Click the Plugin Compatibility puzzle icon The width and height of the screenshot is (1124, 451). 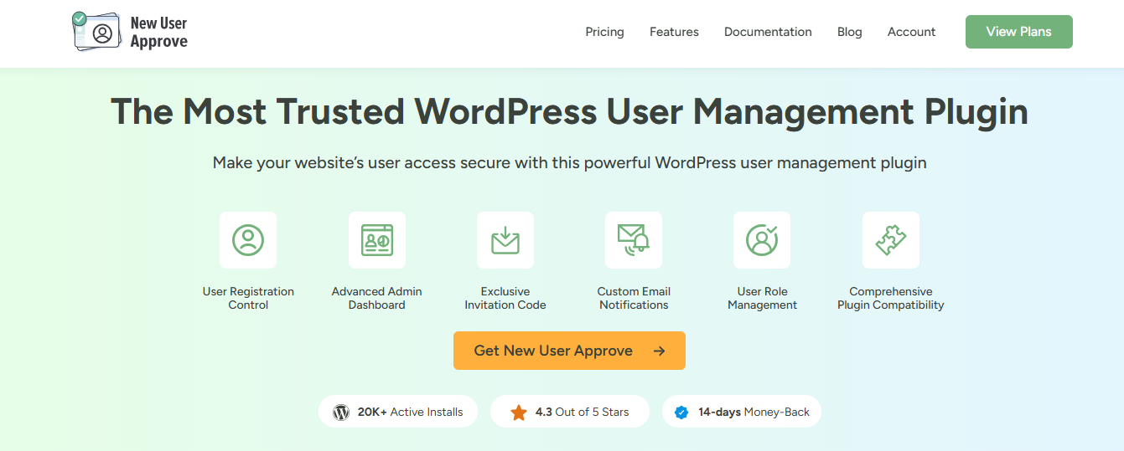click(890, 240)
